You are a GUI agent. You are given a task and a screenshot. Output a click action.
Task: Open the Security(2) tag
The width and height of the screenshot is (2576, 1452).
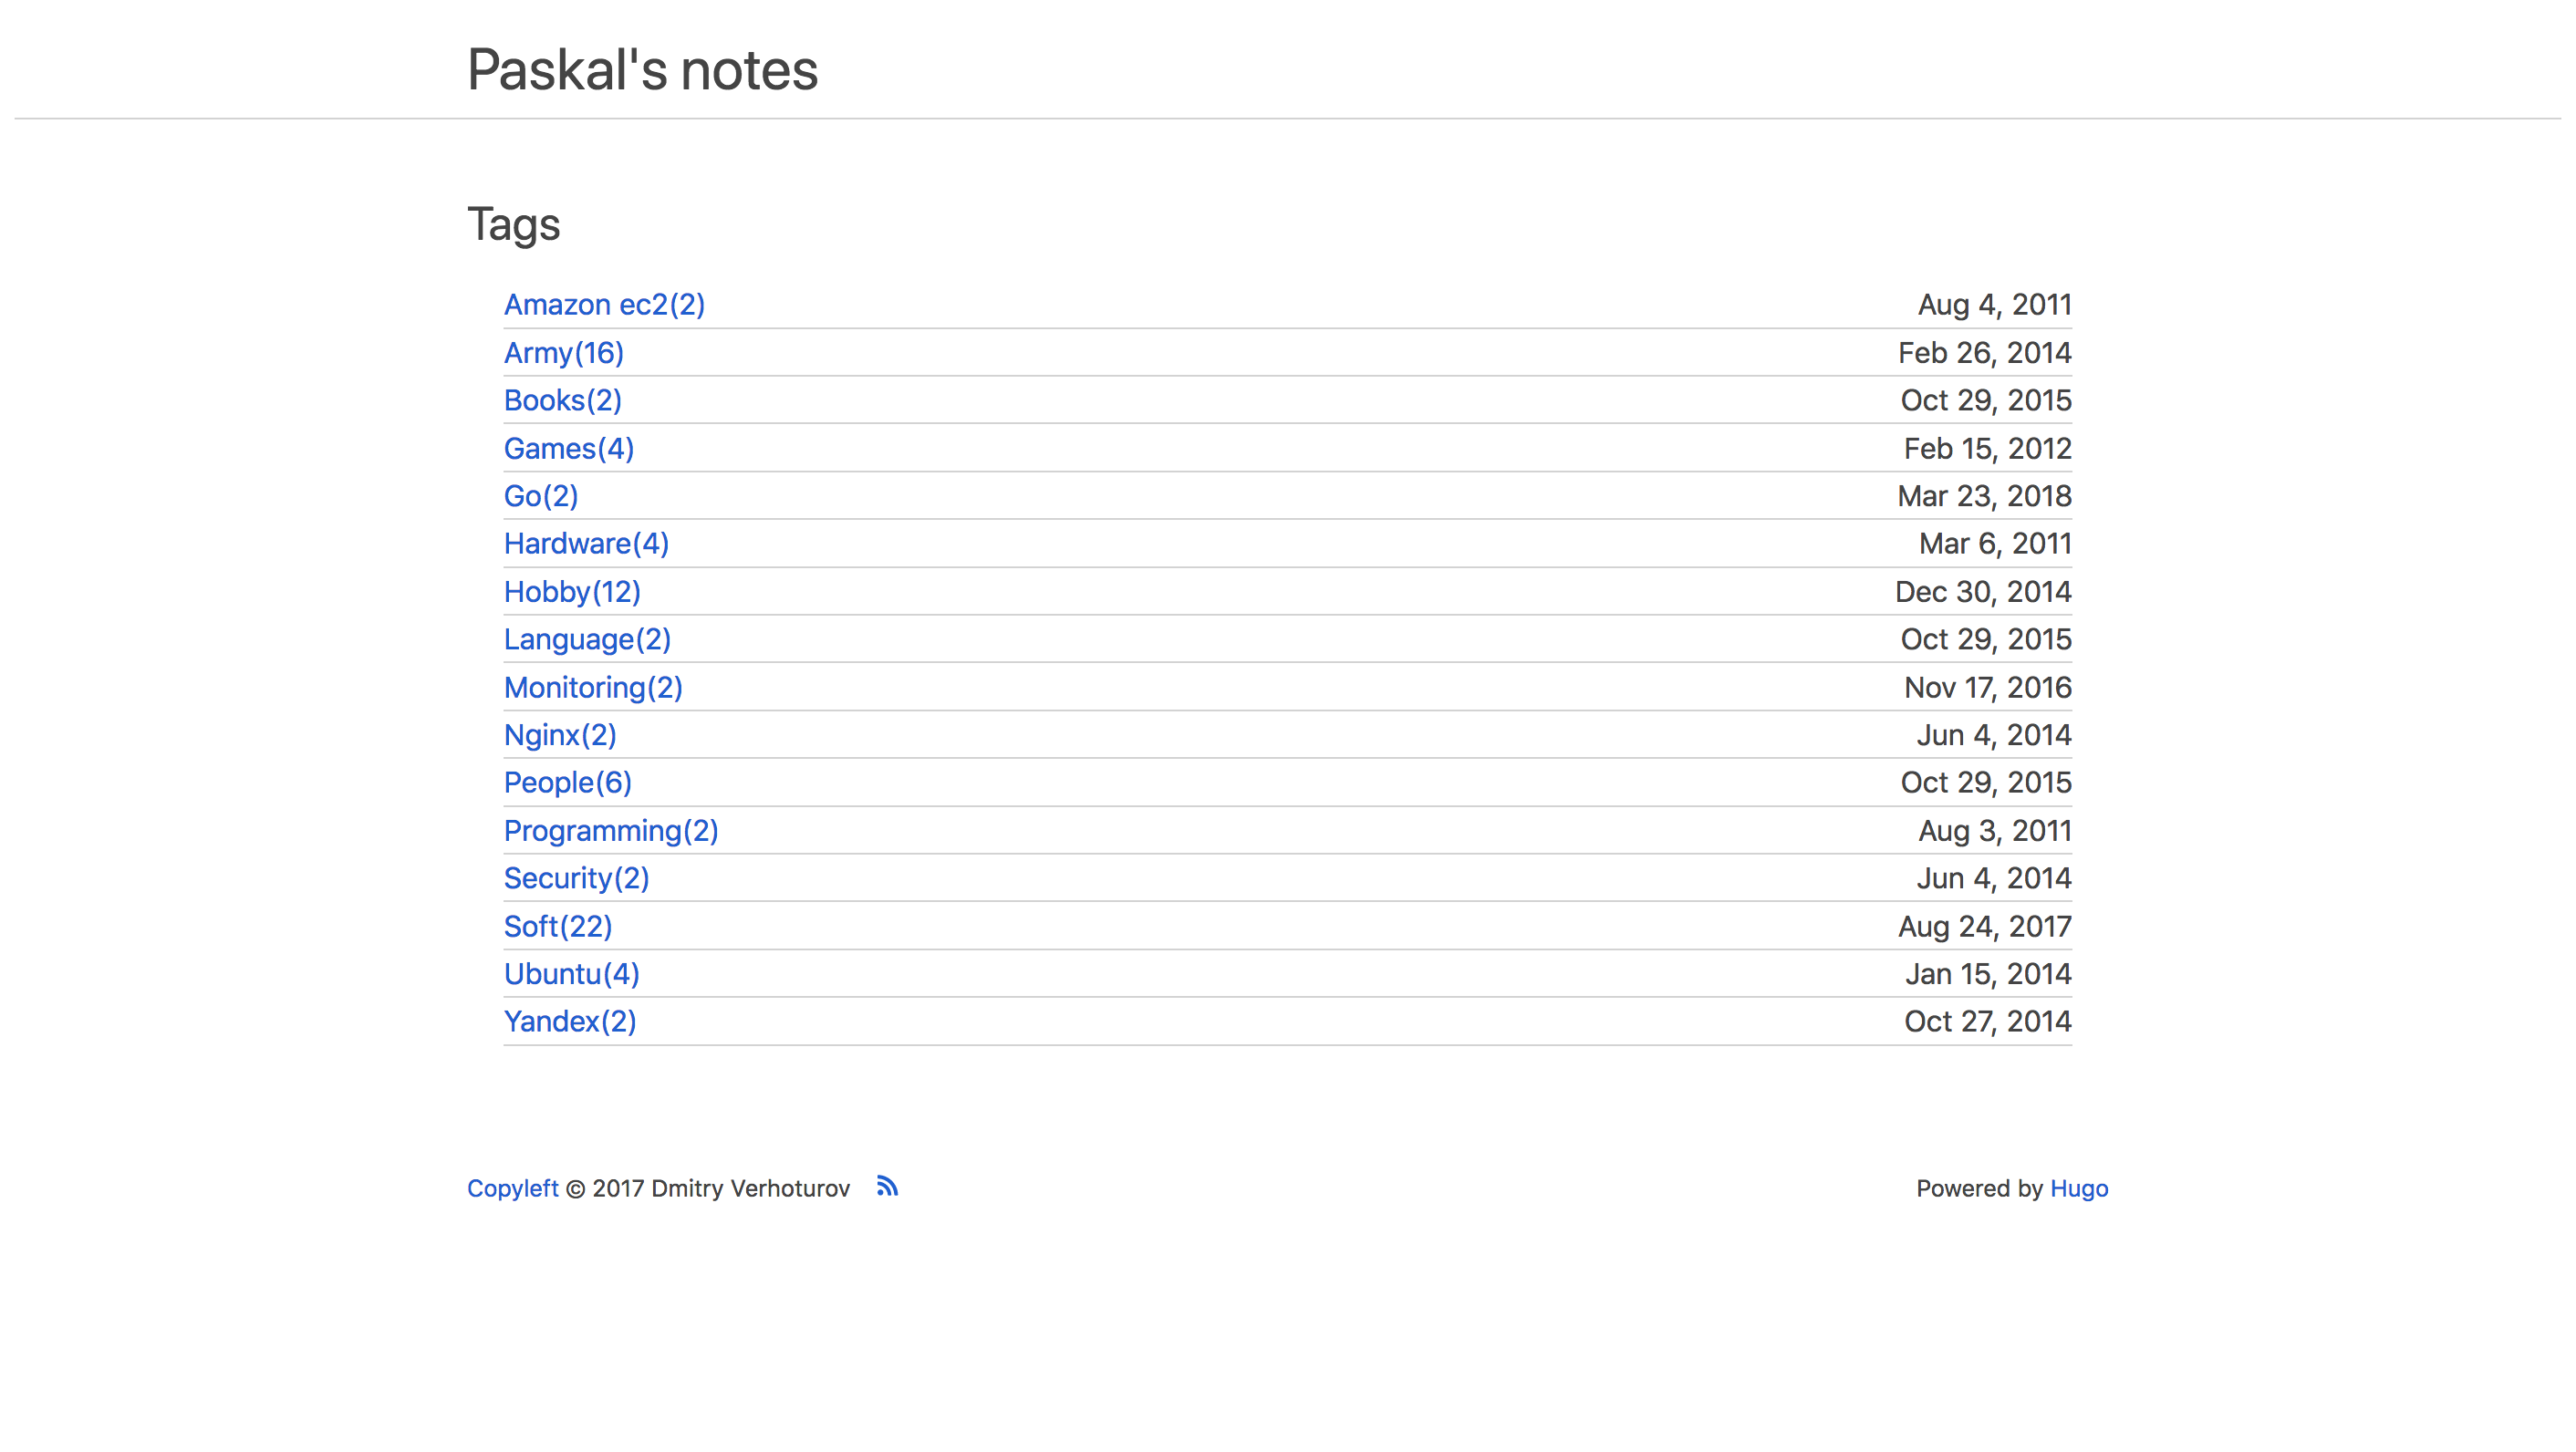click(576, 878)
